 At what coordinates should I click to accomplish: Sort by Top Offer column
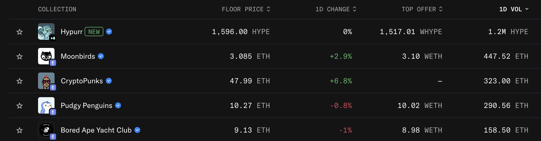[x=422, y=9]
